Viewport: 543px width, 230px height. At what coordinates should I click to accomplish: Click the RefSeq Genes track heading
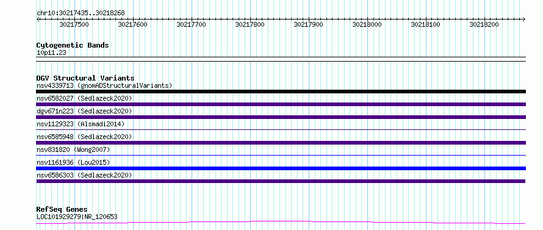pos(62,209)
